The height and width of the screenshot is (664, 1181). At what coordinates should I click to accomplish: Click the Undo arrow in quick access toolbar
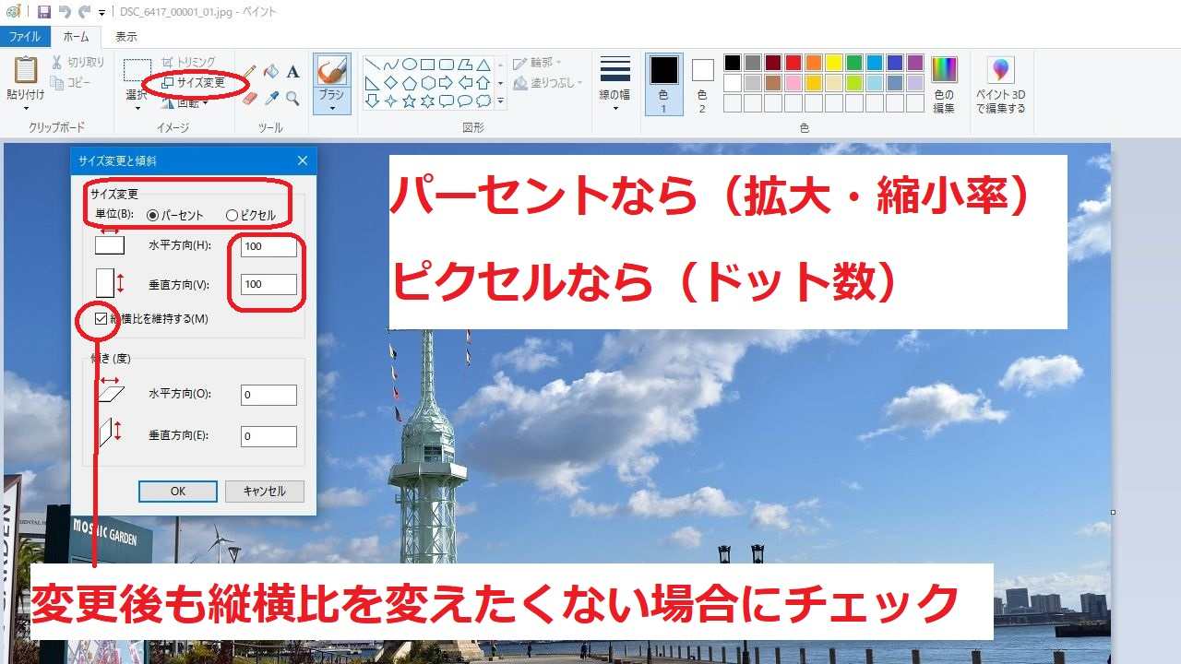click(x=64, y=12)
